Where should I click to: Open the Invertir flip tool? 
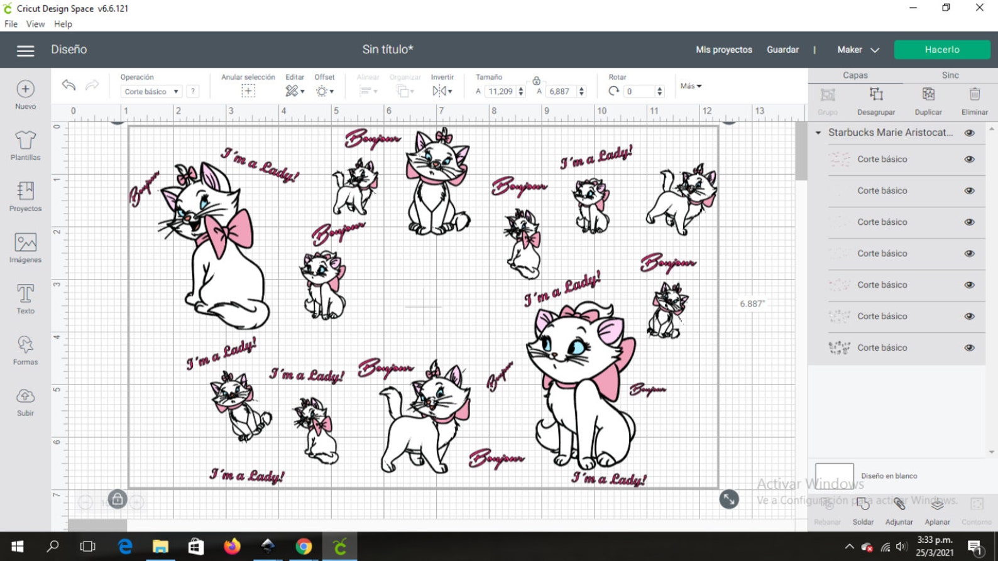(439, 91)
